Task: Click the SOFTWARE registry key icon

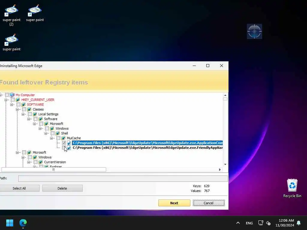Action: tap(23, 105)
